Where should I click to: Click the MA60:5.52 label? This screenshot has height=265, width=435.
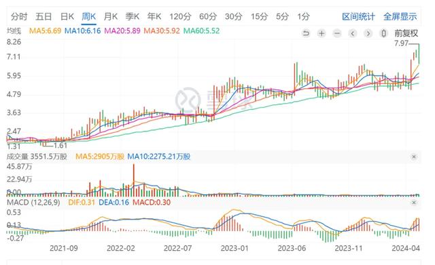pyautogui.click(x=201, y=30)
